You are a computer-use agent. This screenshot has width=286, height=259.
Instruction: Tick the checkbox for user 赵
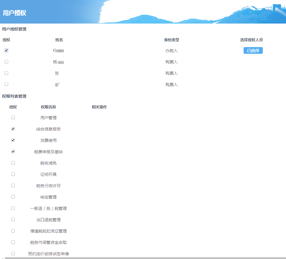pos(6,84)
